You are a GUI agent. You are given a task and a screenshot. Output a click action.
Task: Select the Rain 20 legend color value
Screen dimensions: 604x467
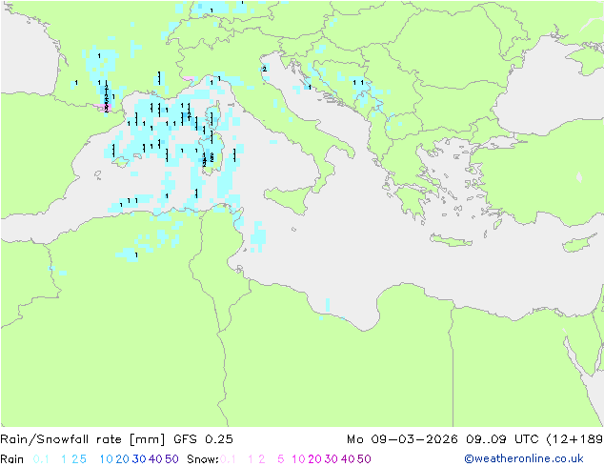click(122, 459)
